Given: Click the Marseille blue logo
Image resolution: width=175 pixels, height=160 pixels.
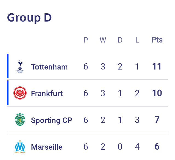Looking at the screenshot, I should (x=20, y=146).
